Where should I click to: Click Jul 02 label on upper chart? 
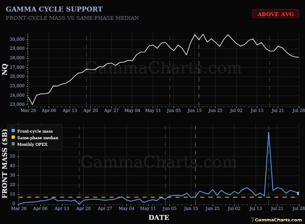point(236,110)
